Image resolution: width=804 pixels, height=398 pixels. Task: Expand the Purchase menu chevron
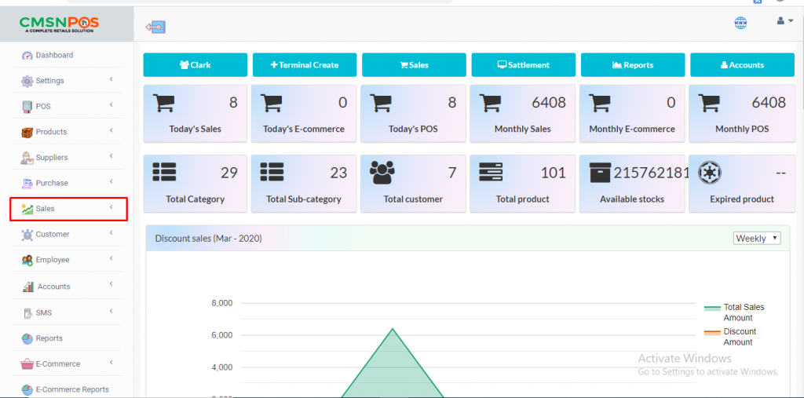pyautogui.click(x=111, y=181)
